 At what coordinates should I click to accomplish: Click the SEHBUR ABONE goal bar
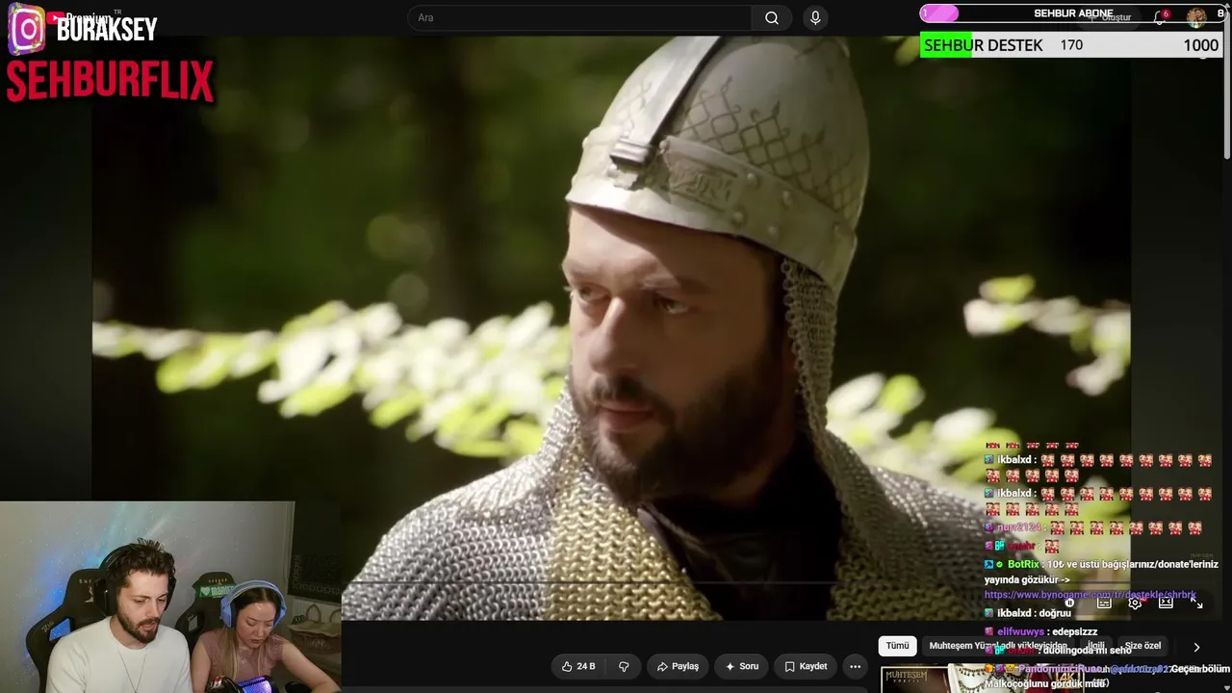[1071, 13]
